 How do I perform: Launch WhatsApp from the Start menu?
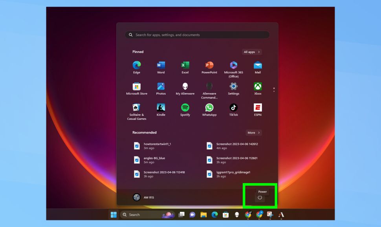pyautogui.click(x=209, y=110)
